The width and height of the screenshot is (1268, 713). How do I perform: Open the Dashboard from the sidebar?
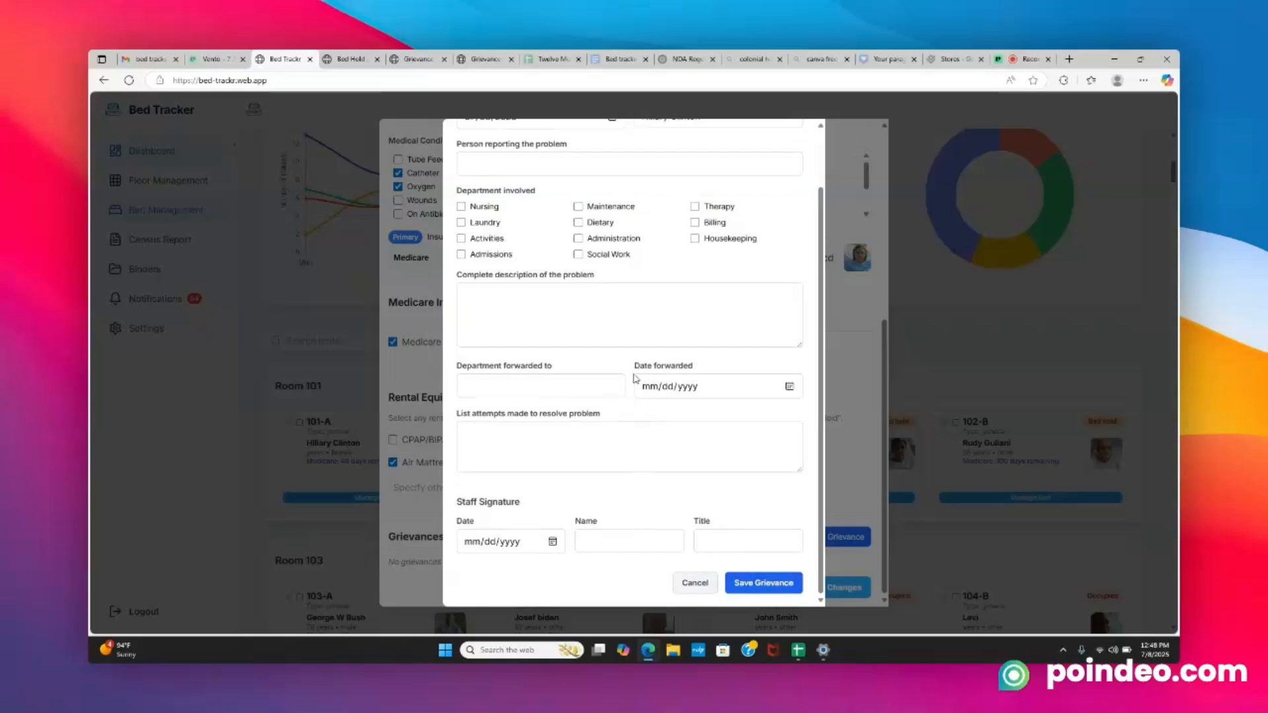click(x=152, y=151)
